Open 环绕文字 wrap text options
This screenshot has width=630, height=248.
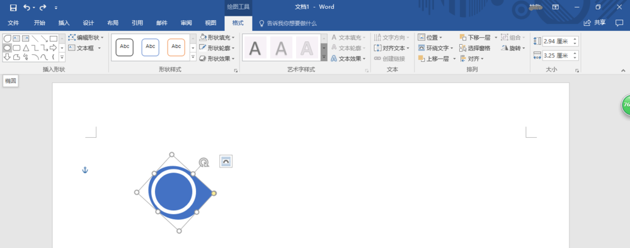(435, 48)
